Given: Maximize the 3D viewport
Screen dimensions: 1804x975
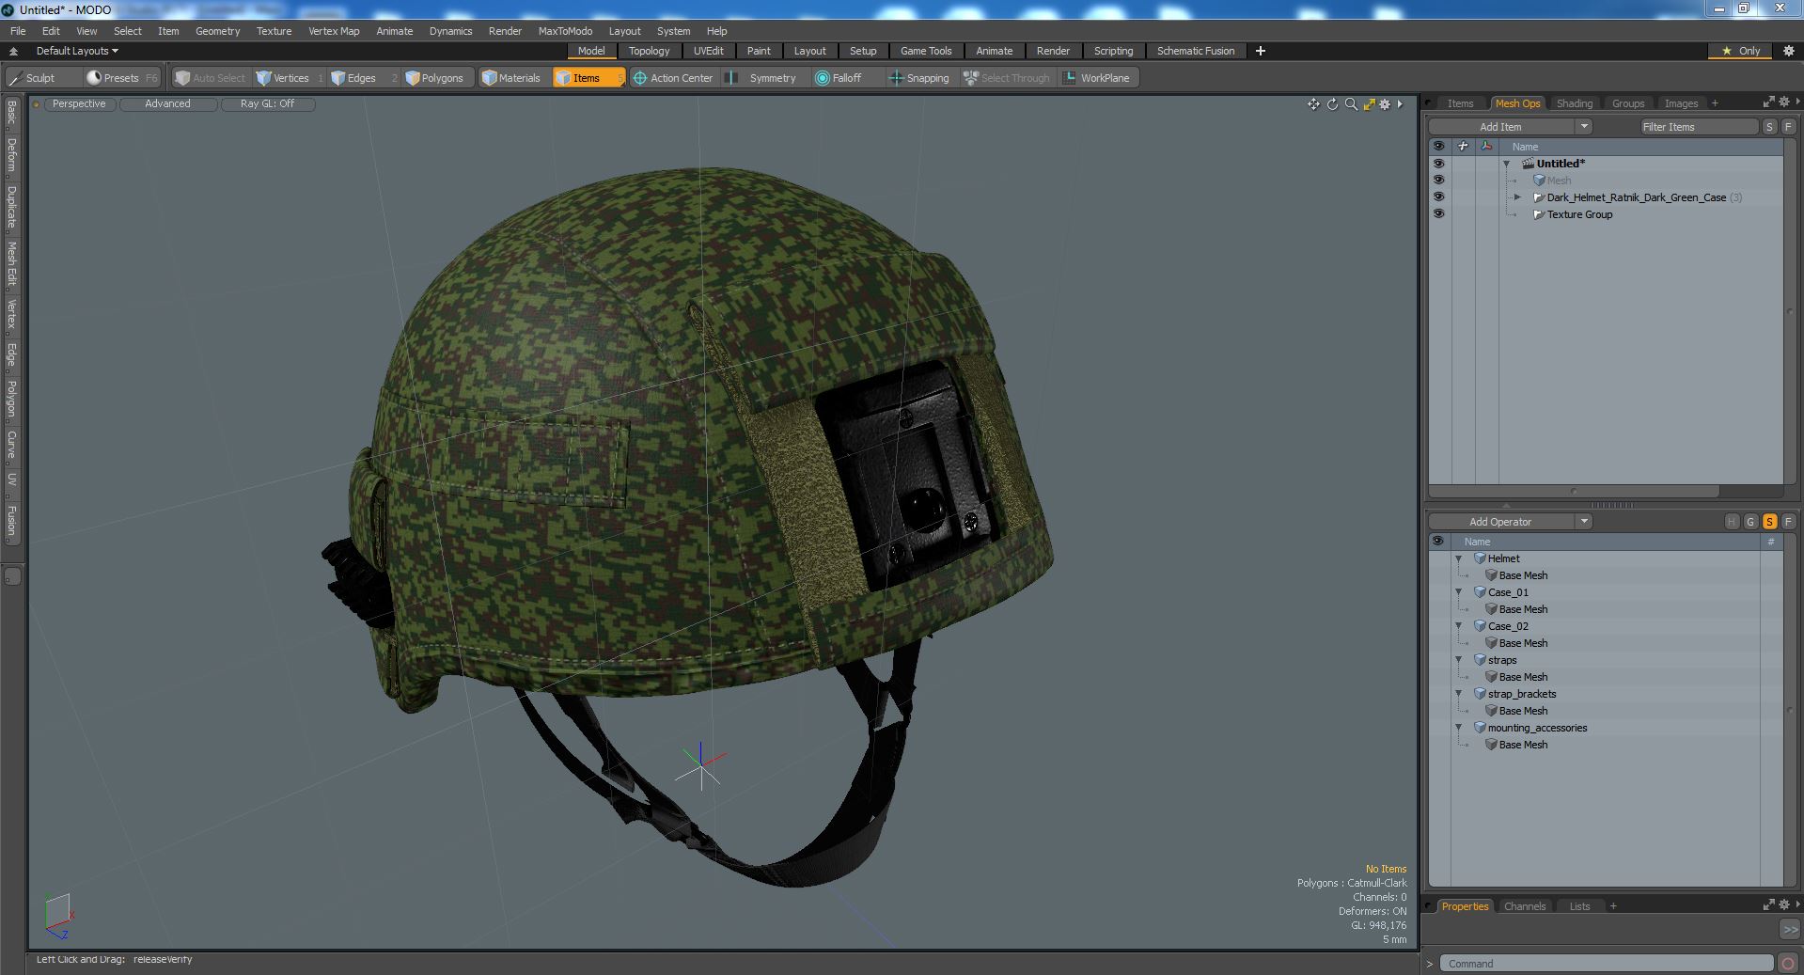Looking at the screenshot, I should pos(1369,104).
